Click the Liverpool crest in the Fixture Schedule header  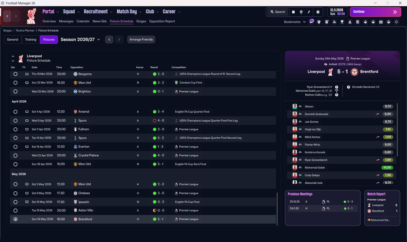21,59
